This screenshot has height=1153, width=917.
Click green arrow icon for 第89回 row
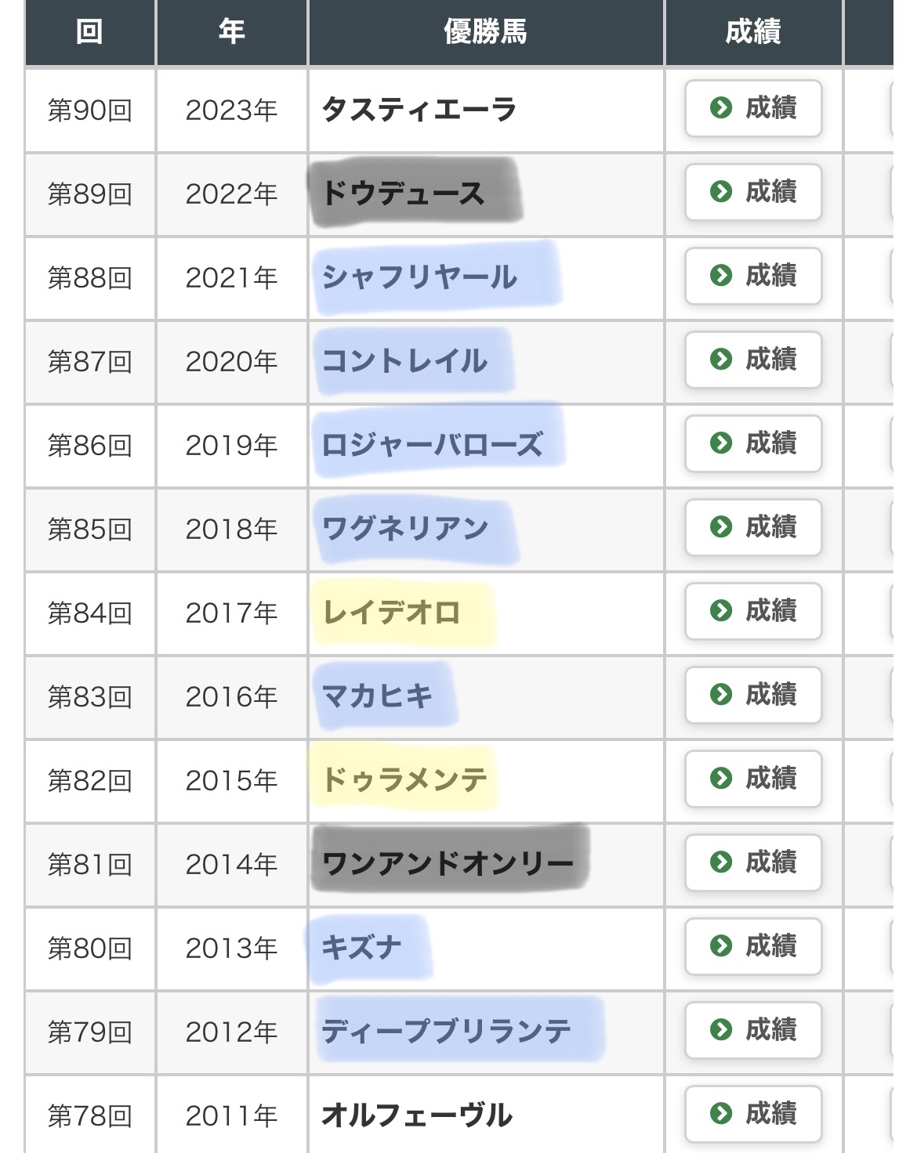point(720,192)
